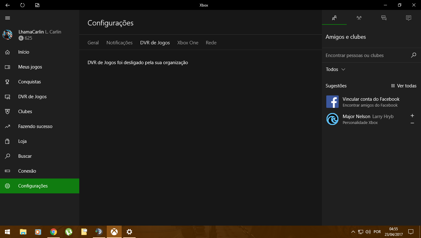Open uTorrent from taskbar
Image resolution: width=421 pixels, height=238 pixels.
[69, 232]
